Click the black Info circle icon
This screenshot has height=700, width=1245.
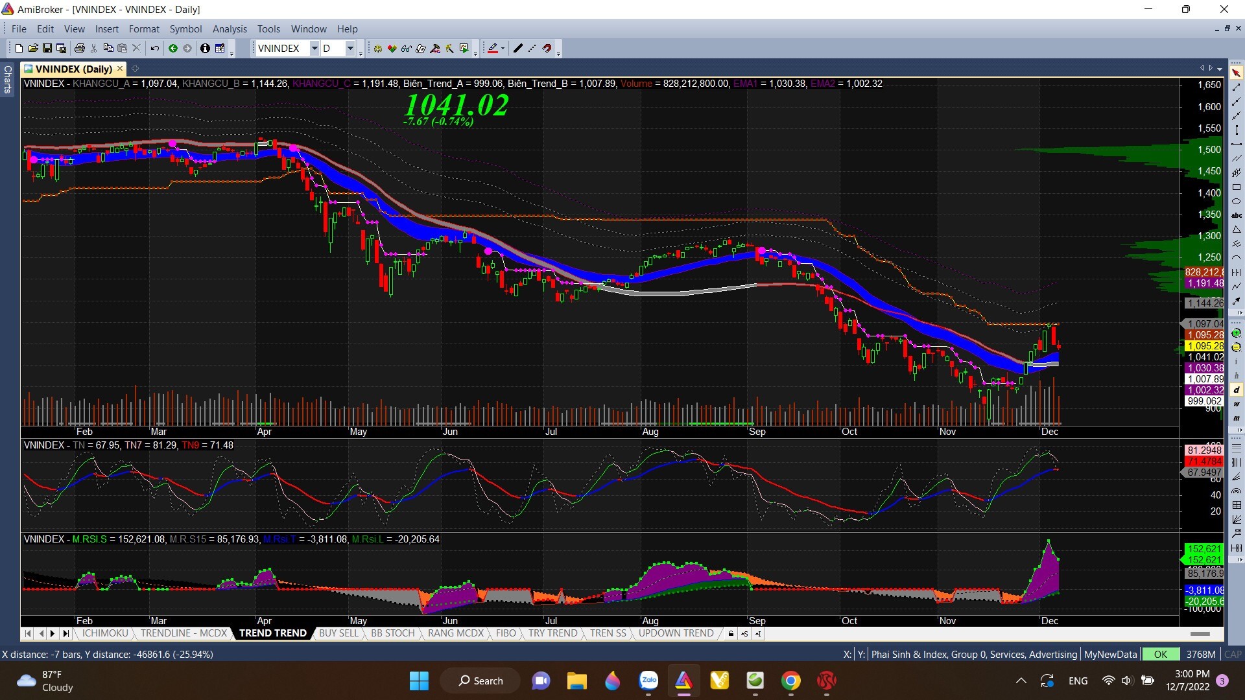(205, 49)
